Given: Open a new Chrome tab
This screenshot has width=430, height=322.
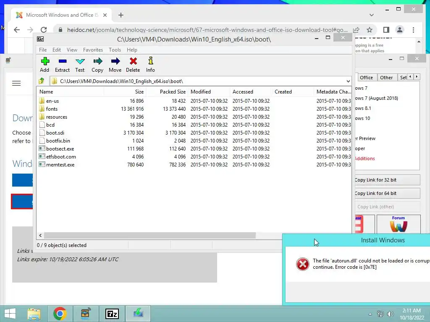Looking at the screenshot, I should 121,15.
